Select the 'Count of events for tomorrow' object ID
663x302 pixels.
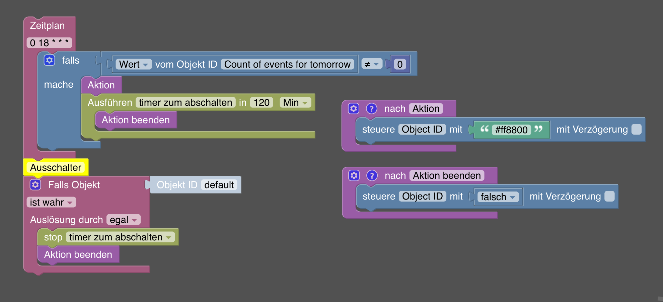287,64
